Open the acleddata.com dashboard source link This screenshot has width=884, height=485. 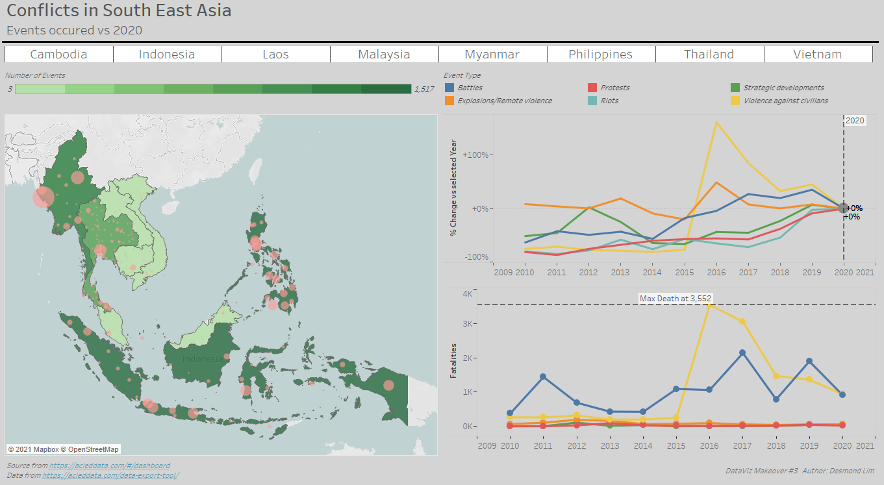109,466
